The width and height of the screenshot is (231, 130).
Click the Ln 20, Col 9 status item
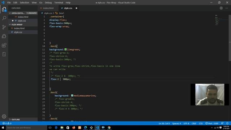(164, 123)
